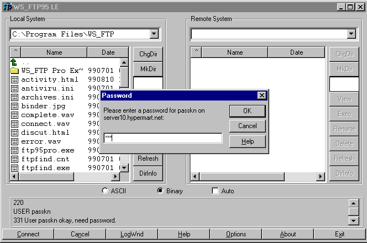
Task: Click the complete.wav file icon
Action: tap(14, 115)
